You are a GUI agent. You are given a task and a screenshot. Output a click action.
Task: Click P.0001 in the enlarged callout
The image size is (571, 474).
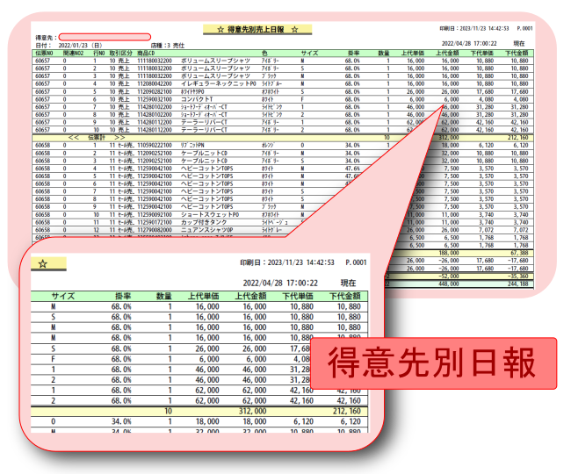(x=356, y=262)
